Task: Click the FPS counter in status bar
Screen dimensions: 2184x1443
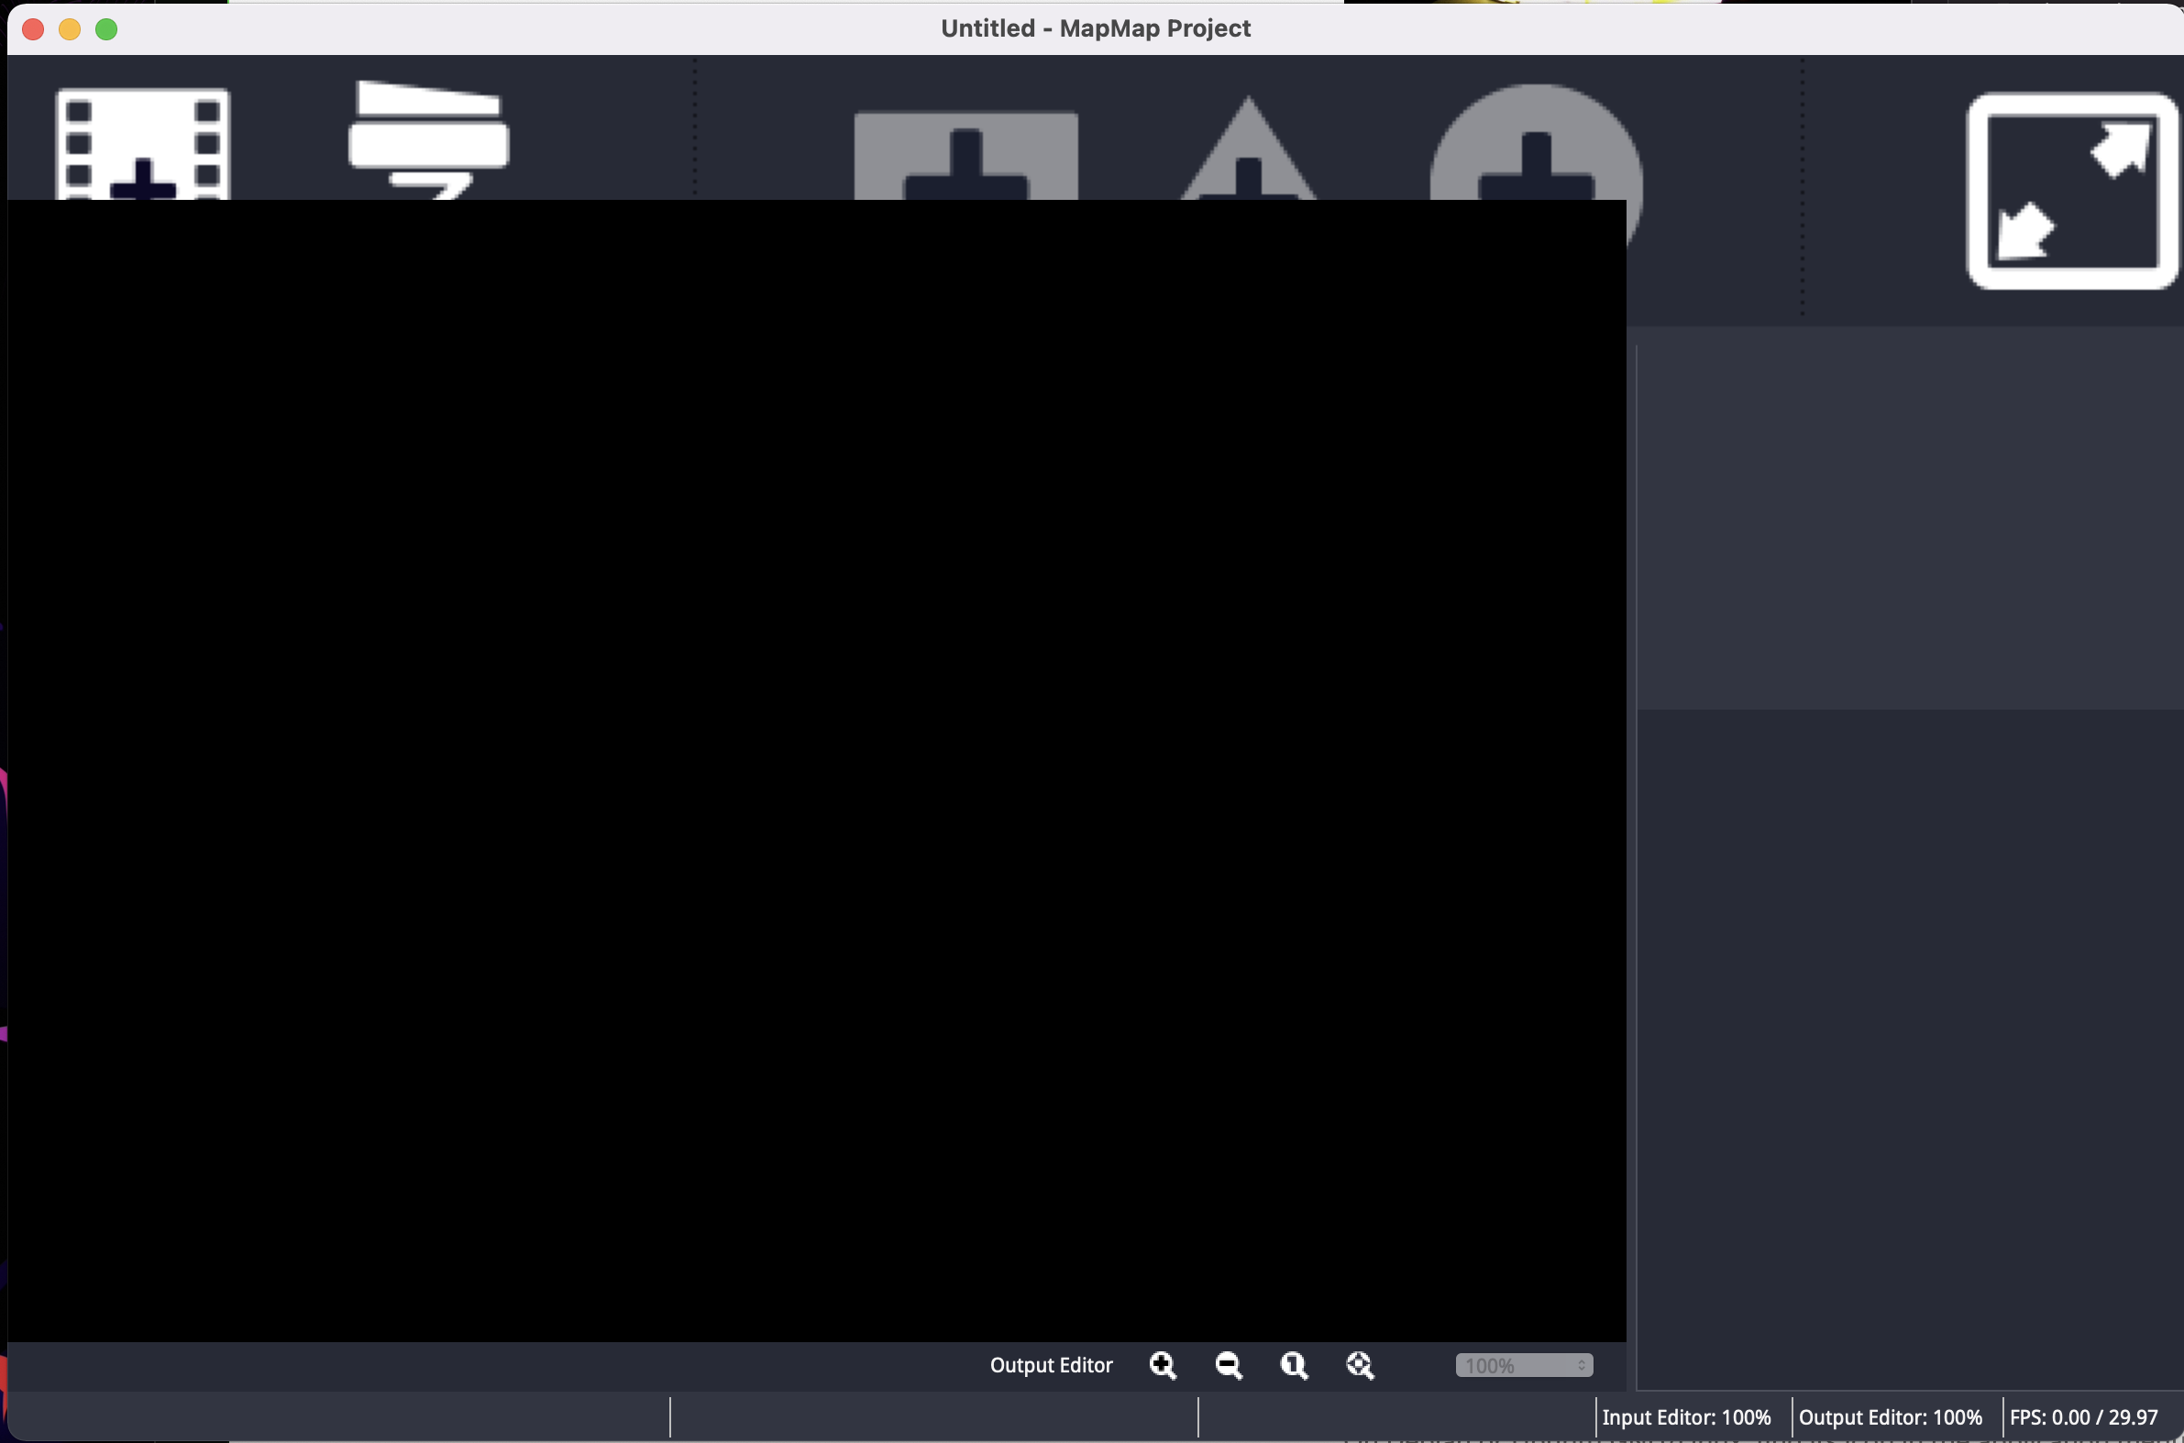Action: (2085, 1417)
